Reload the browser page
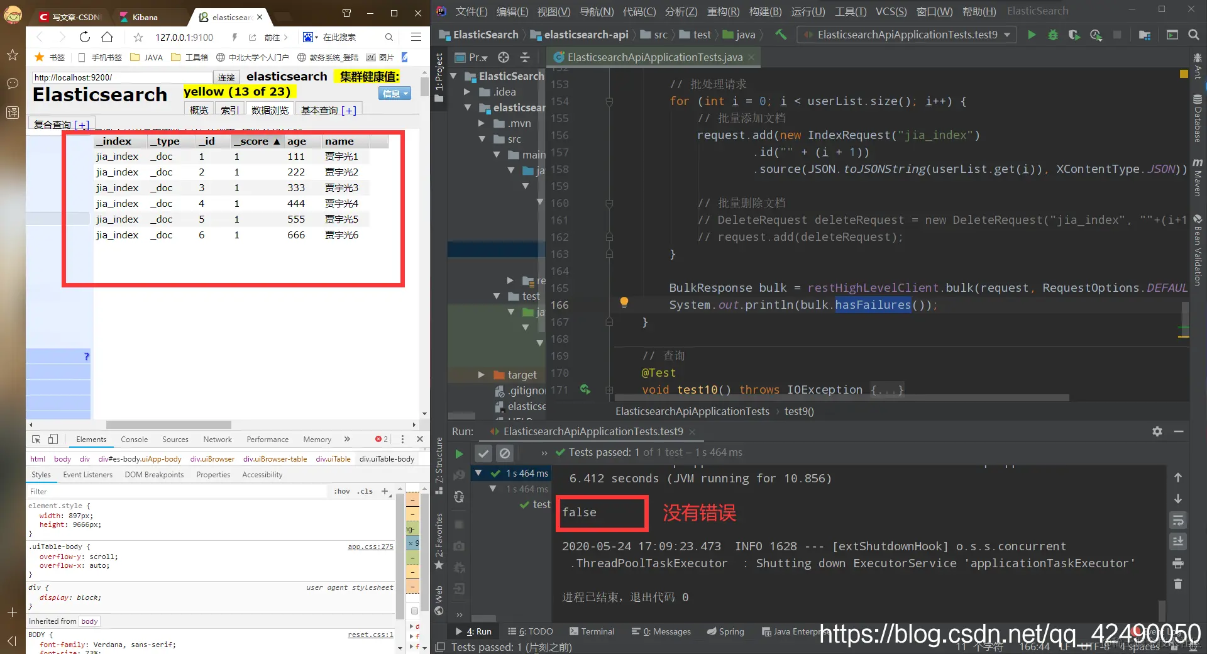This screenshot has height=654, width=1207. click(x=84, y=37)
